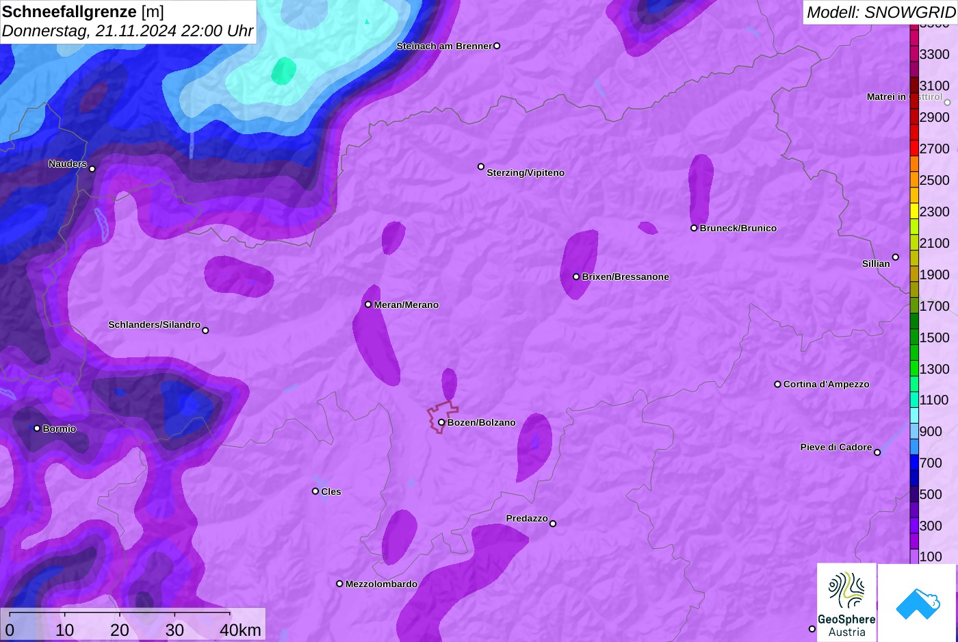Click the Cortina d'Ampezzo text label
Screen dimensions: 958x642
tap(826, 384)
